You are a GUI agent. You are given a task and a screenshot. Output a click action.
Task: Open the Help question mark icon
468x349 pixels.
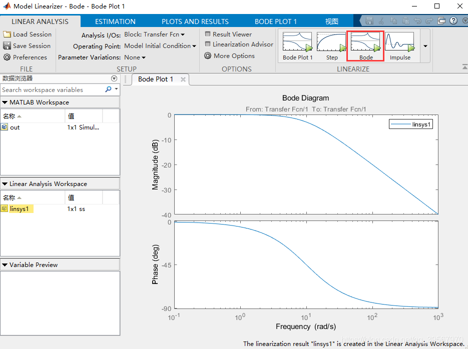[x=453, y=21]
